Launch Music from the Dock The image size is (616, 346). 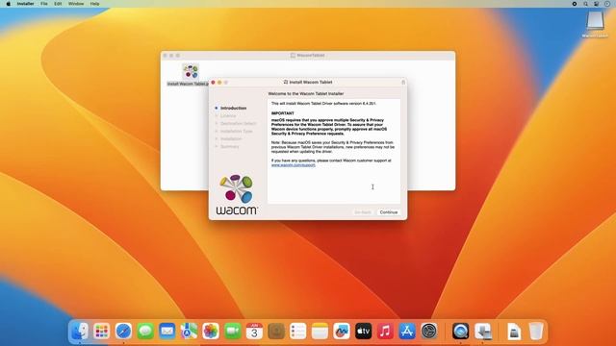(385, 332)
